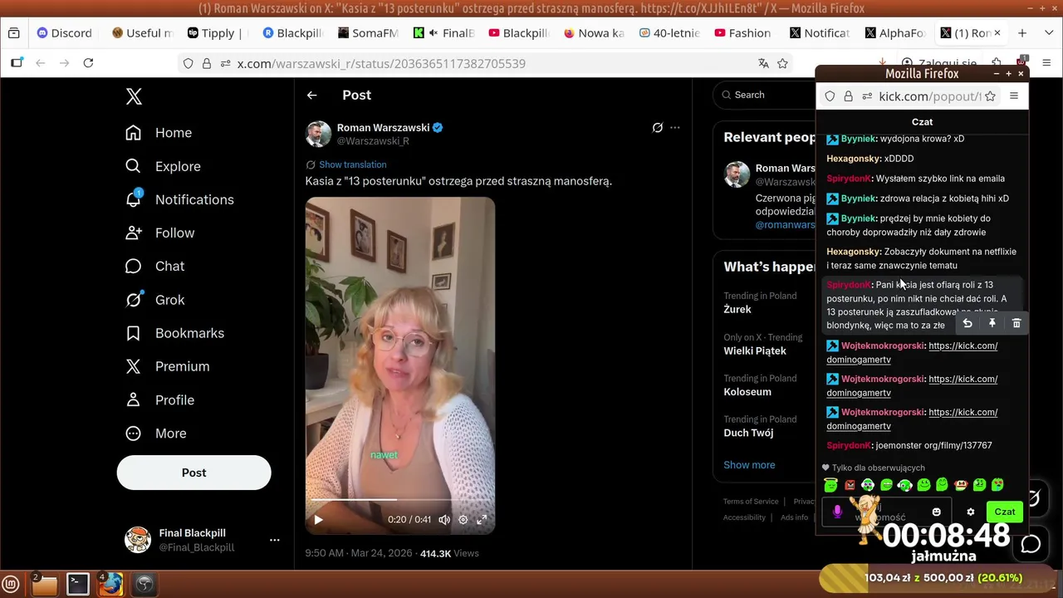Click the video progress bar
The width and height of the screenshot is (1063, 598).
coord(399,500)
